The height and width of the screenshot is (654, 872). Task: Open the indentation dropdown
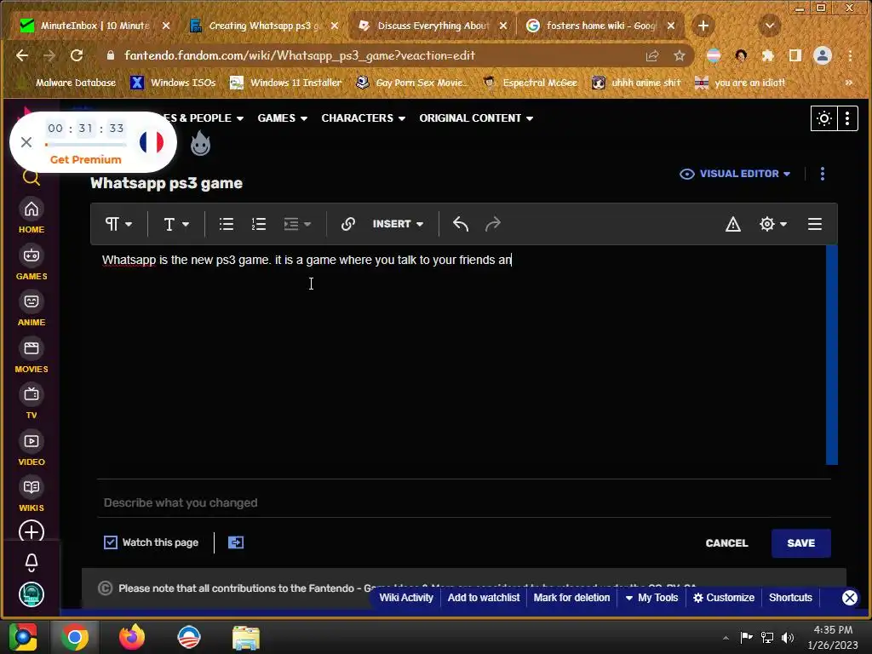pos(297,224)
